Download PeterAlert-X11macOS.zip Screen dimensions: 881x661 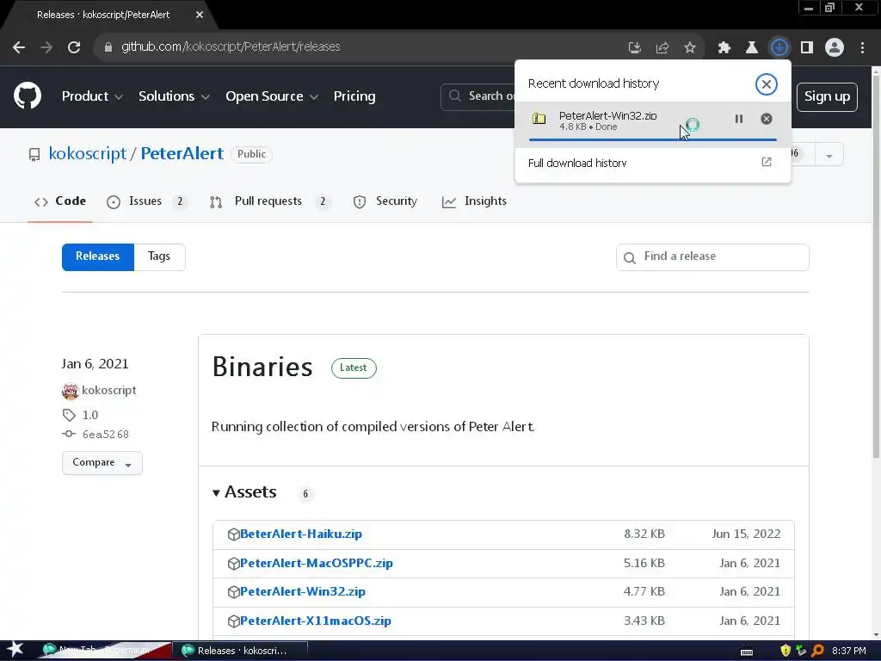coord(315,621)
